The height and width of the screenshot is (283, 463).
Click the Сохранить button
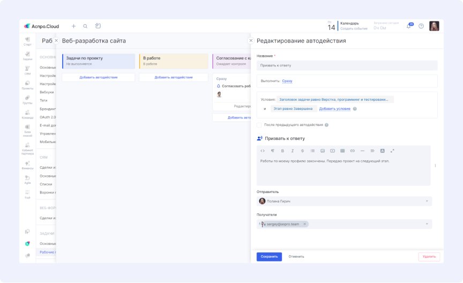click(269, 257)
